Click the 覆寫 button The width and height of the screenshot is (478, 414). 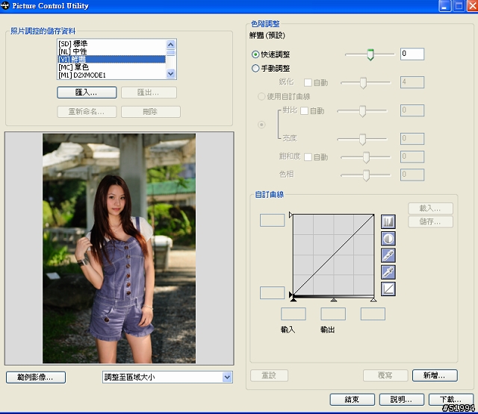click(385, 376)
